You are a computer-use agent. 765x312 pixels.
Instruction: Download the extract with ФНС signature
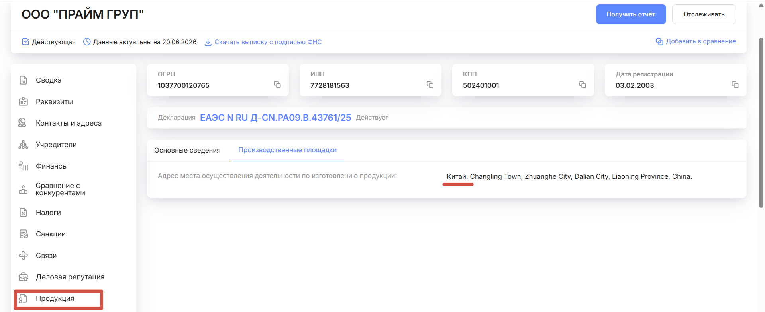pyautogui.click(x=268, y=42)
